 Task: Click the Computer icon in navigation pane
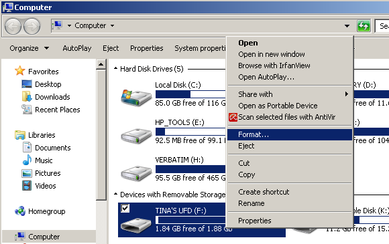[20, 237]
